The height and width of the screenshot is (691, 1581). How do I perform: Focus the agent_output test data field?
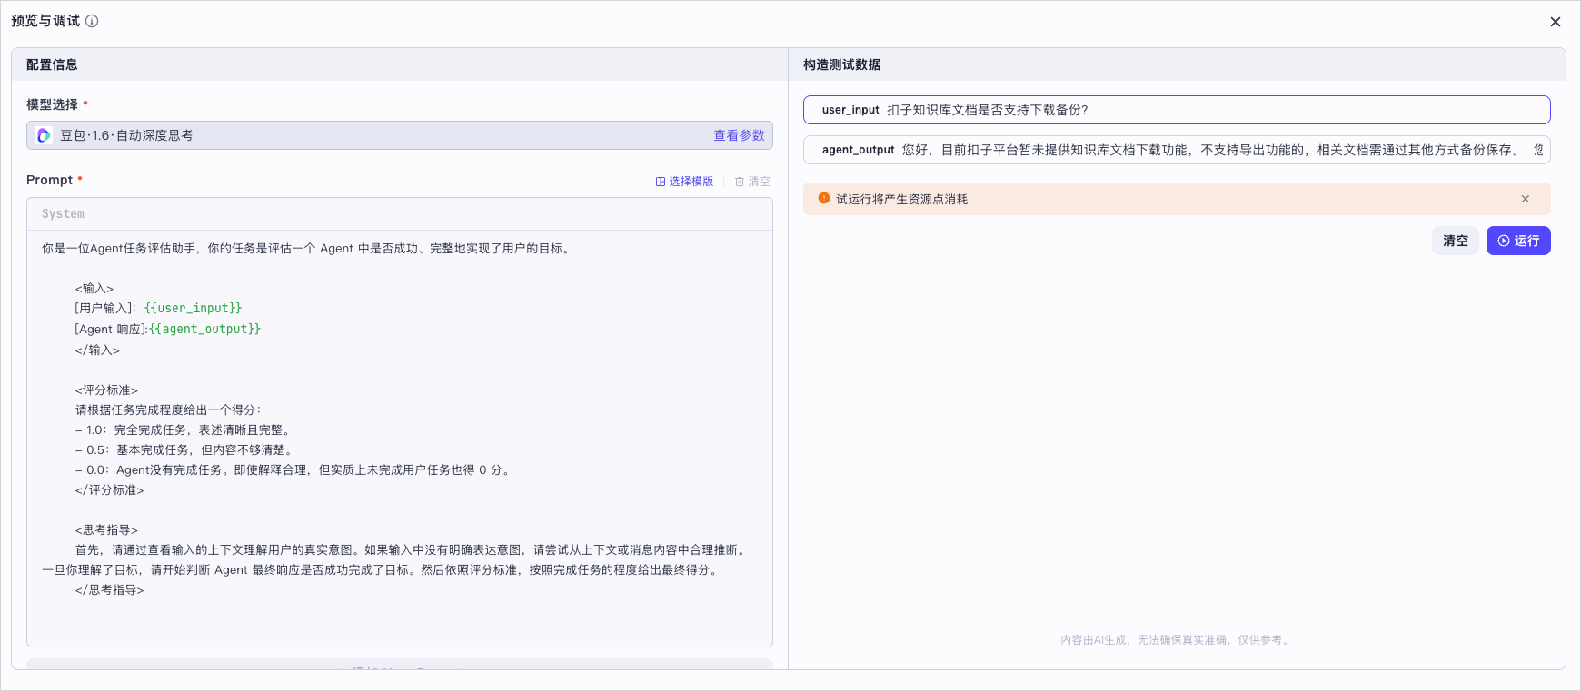pos(1177,150)
